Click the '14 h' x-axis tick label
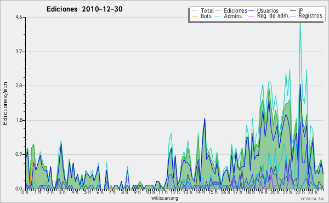 pyautogui.click(x=200, y=193)
